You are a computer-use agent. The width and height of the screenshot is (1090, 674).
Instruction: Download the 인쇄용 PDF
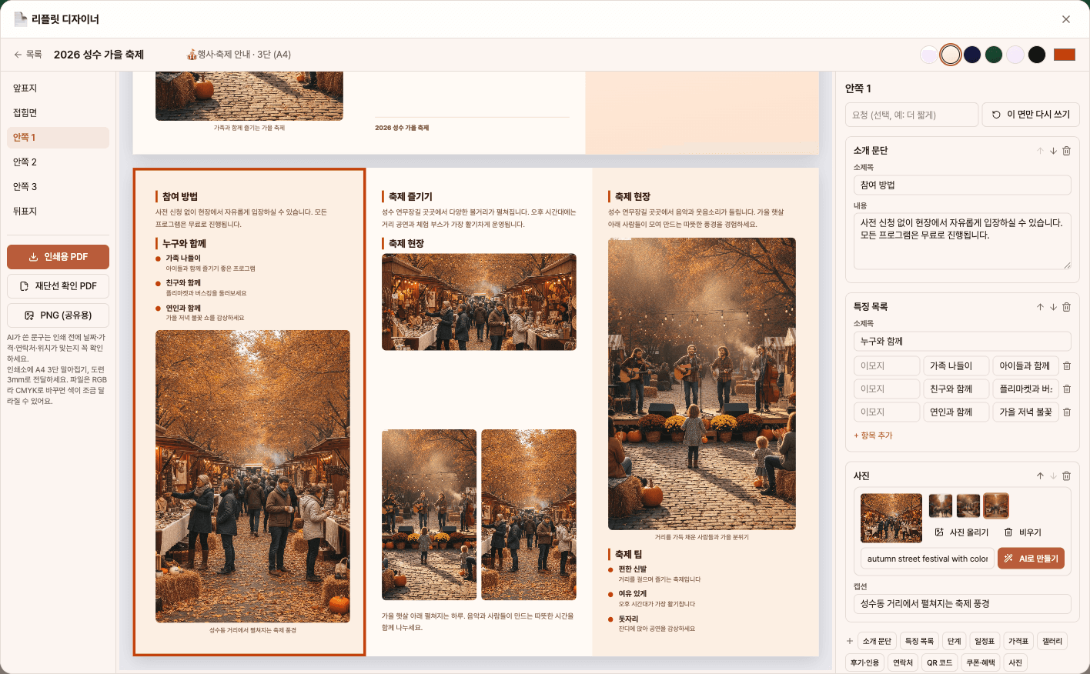click(58, 257)
